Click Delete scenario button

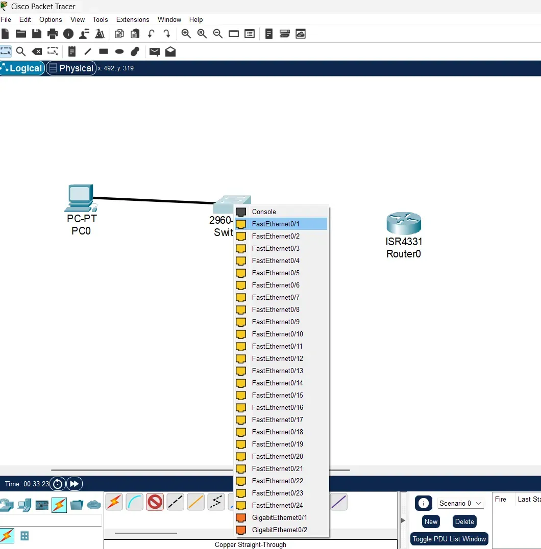464,521
